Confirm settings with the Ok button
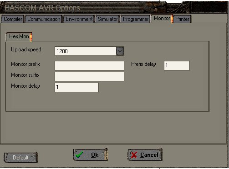229x169 pixels. click(90, 155)
